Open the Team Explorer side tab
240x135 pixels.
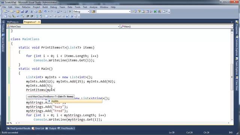[237, 66]
